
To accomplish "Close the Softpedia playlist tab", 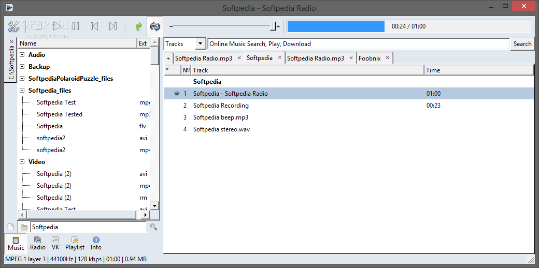I will [x=279, y=57].
